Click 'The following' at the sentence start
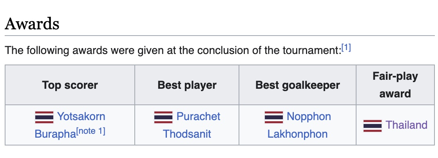Viewport: 438px width, 158px height. pyautogui.click(x=38, y=50)
